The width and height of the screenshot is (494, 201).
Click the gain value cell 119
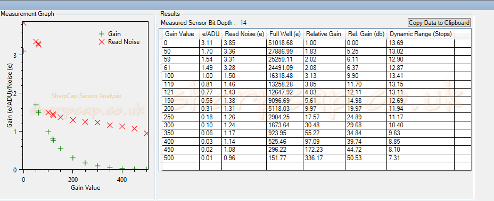pos(181,84)
